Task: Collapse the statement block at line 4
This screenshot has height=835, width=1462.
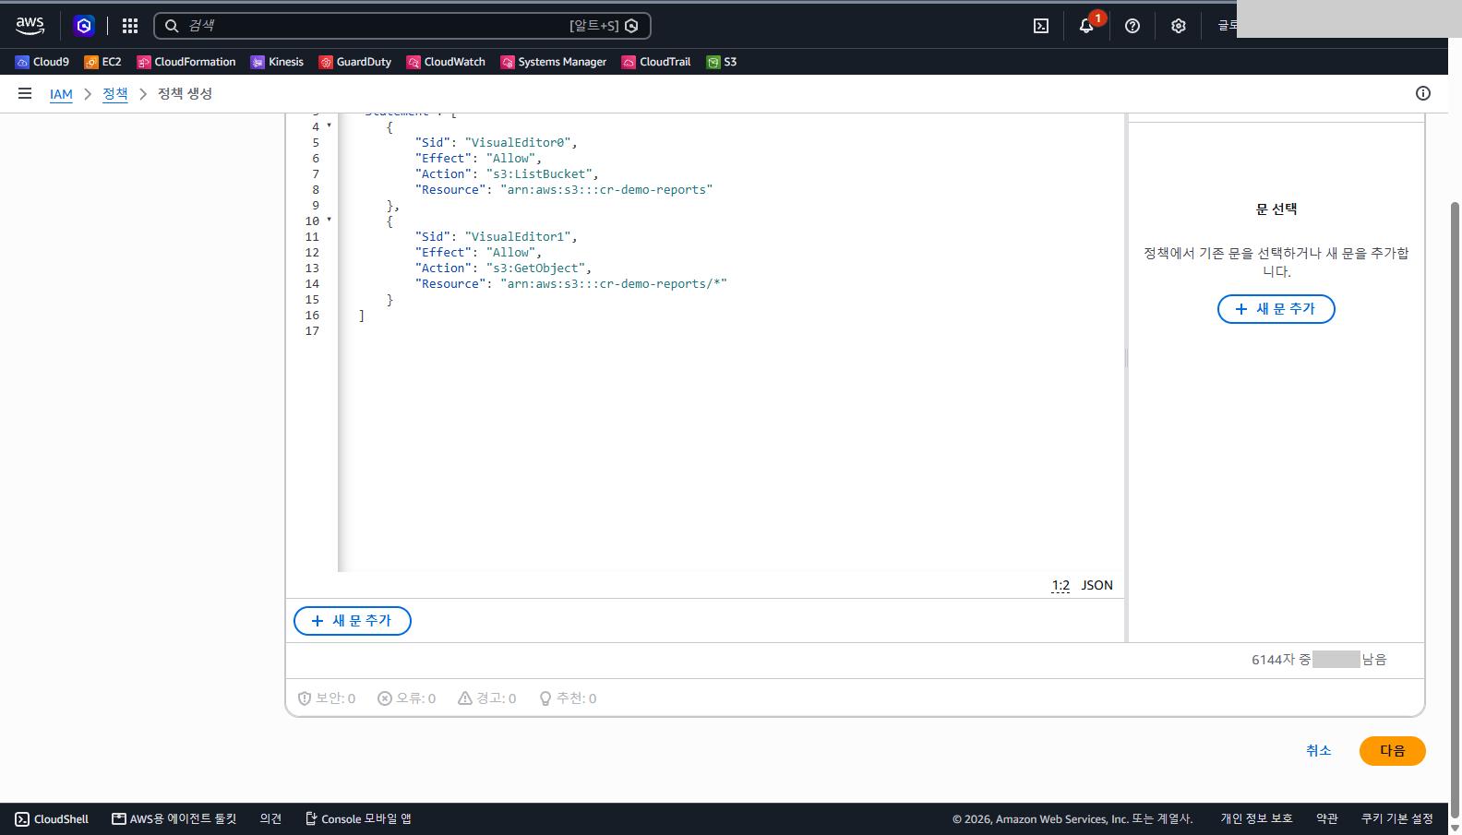Action: pos(330,125)
